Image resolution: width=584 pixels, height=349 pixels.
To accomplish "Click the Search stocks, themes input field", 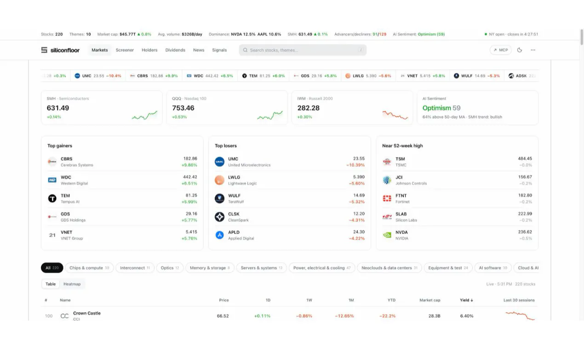I will (303, 50).
